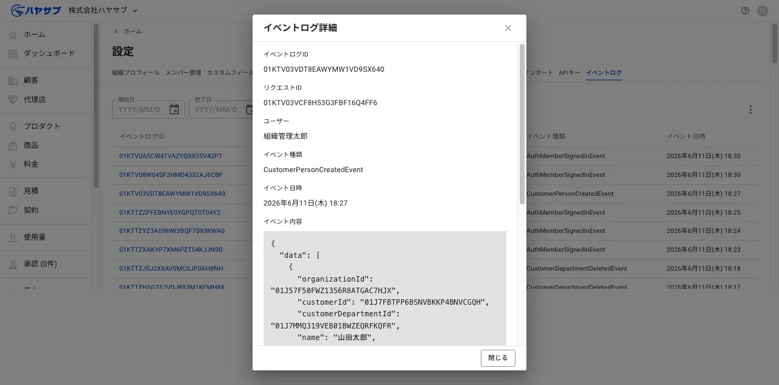Image resolution: width=779 pixels, height=385 pixels.
Task: Open event log 01KTV03VDT8EAWYMW1VD9SX640 in table
Action: (172, 194)
